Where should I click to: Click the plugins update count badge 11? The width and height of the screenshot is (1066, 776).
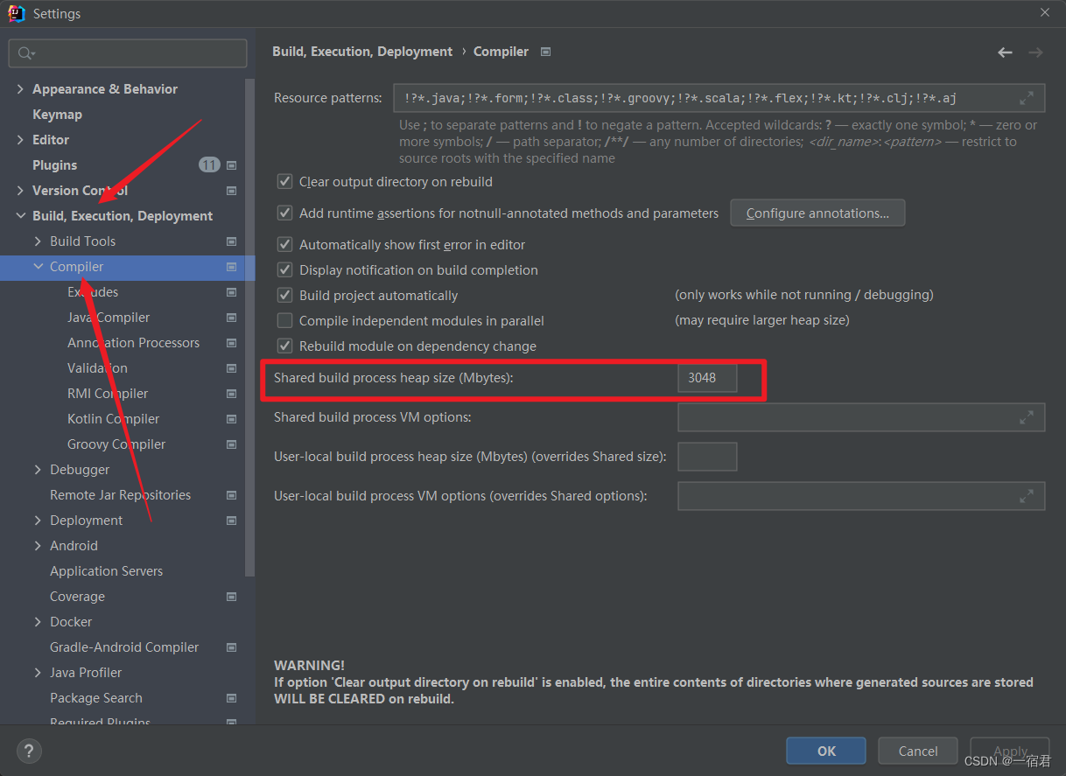click(x=209, y=165)
